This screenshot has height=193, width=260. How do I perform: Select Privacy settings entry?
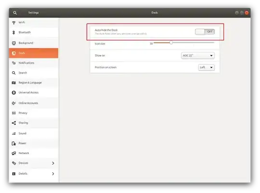tap(34, 113)
